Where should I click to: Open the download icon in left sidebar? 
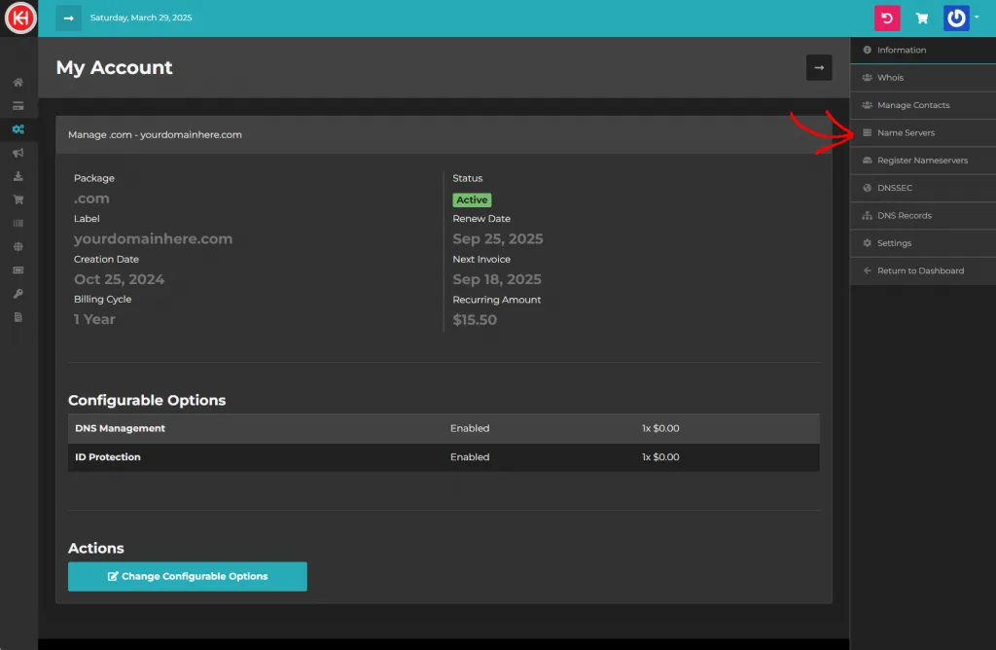[18, 176]
